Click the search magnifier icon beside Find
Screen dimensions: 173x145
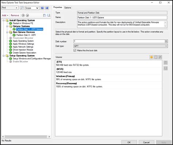22,8
